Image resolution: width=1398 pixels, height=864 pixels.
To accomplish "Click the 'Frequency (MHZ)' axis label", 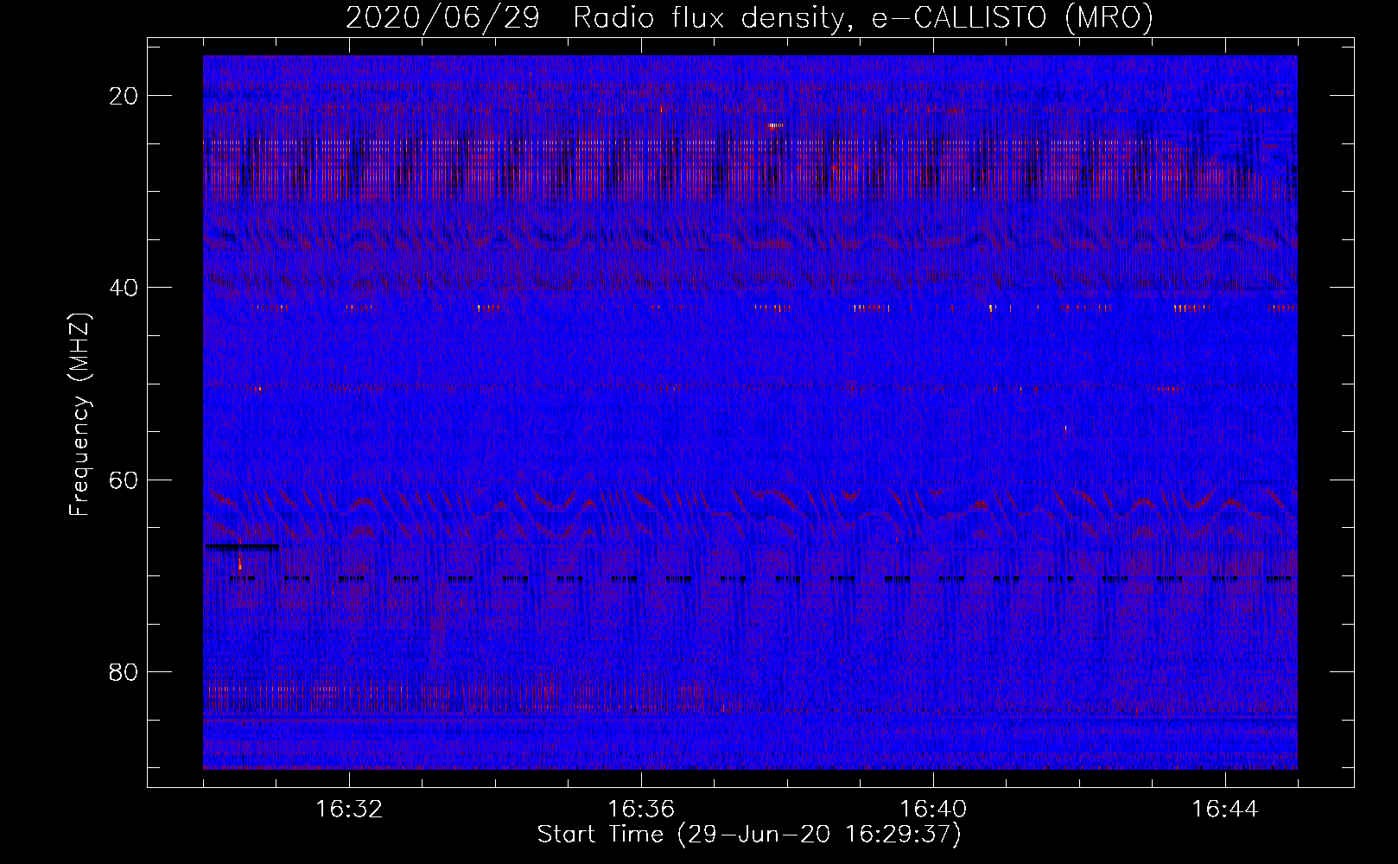I will tap(79, 415).
